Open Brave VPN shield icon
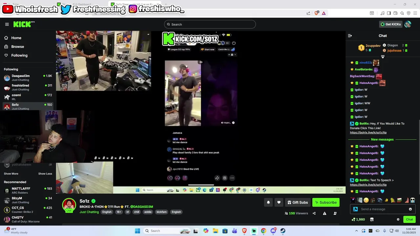This screenshot has width=420, height=236. tap(409, 13)
